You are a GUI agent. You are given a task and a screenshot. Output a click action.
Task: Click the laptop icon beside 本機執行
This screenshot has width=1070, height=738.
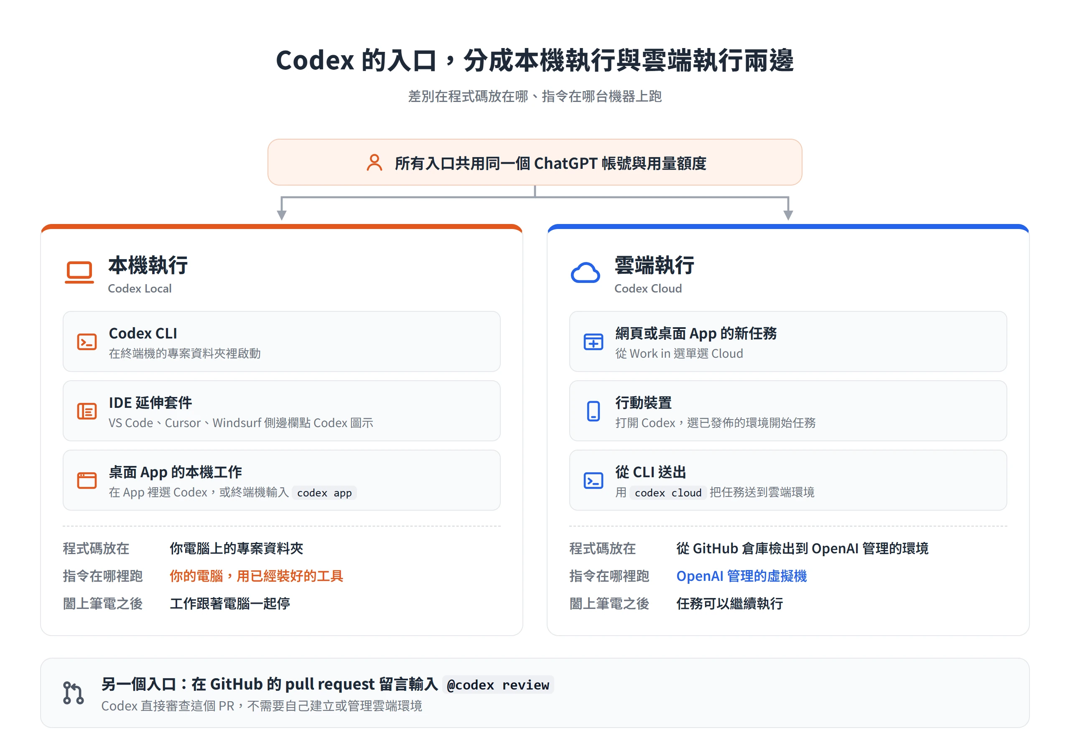[79, 272]
